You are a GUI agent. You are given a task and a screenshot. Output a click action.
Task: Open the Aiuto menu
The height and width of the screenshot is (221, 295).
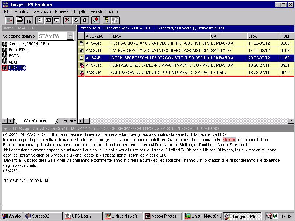pos(113,12)
